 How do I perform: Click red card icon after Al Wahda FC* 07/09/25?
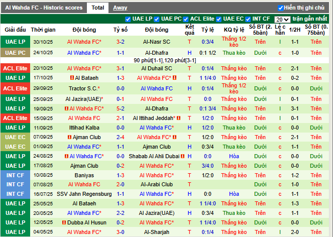[175, 137]
